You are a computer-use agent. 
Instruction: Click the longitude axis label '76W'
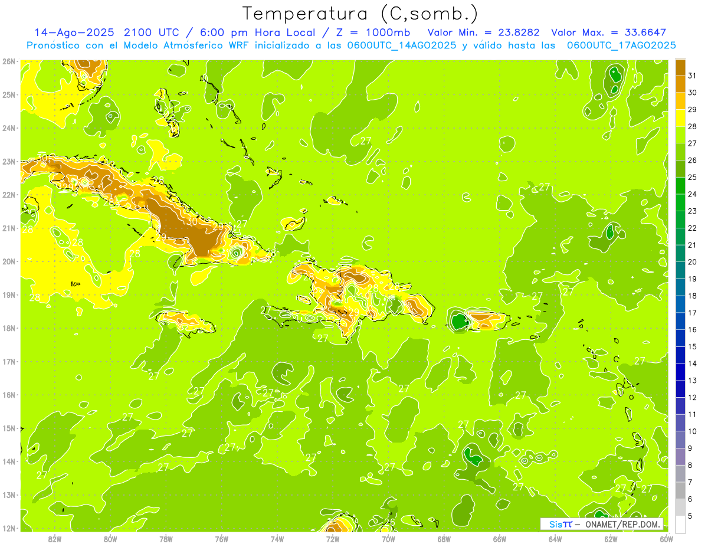(222, 539)
